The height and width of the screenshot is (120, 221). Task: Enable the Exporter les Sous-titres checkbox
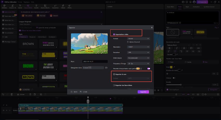tap(114, 85)
